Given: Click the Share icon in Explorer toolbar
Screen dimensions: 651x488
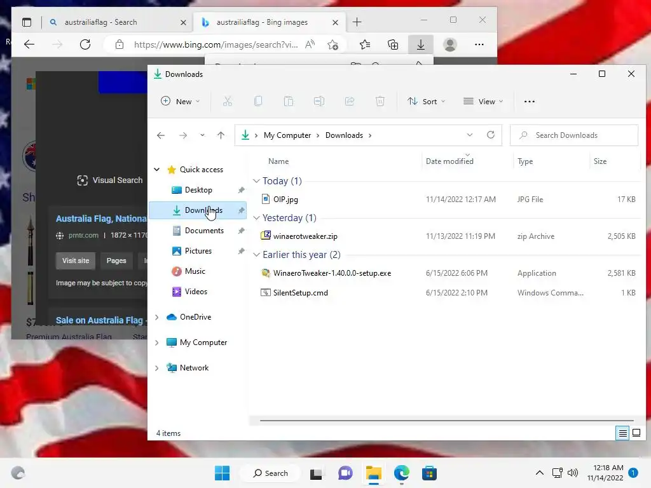Looking at the screenshot, I should pyautogui.click(x=350, y=101).
